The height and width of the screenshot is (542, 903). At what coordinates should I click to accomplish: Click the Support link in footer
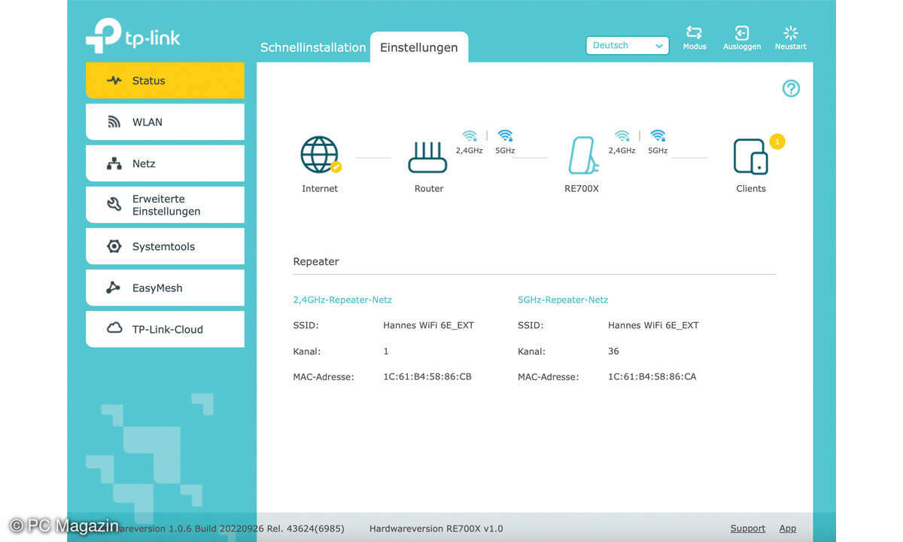coord(748,528)
